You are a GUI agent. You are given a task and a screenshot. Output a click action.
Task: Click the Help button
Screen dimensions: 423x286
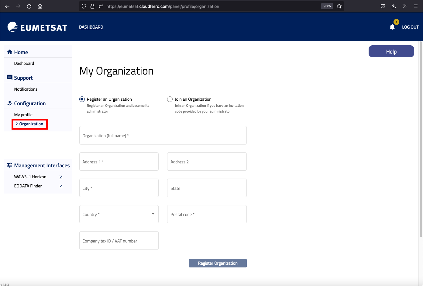(x=391, y=51)
